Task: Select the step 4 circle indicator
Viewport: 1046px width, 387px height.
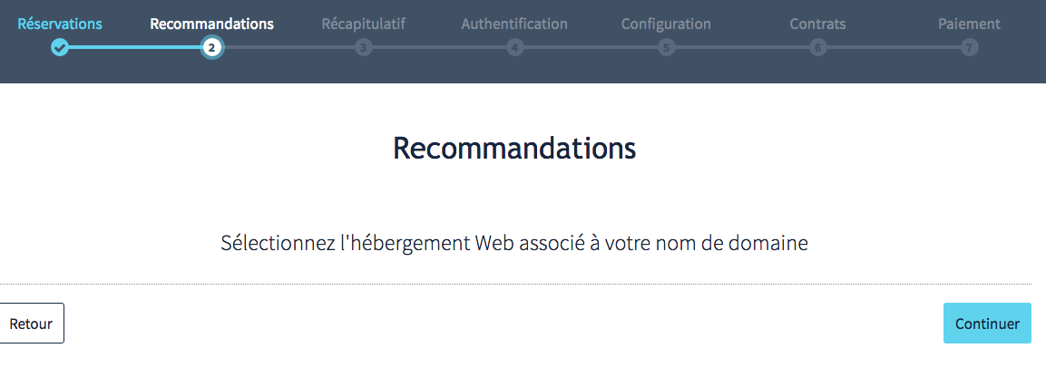Action: 515,47
